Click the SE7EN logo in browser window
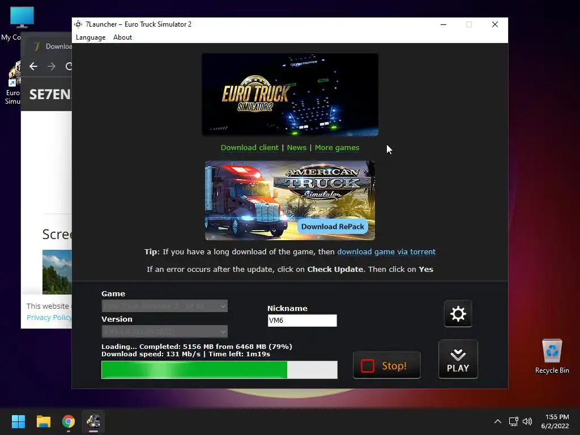Screen dimensions: 580x435 pyautogui.click(x=50, y=95)
